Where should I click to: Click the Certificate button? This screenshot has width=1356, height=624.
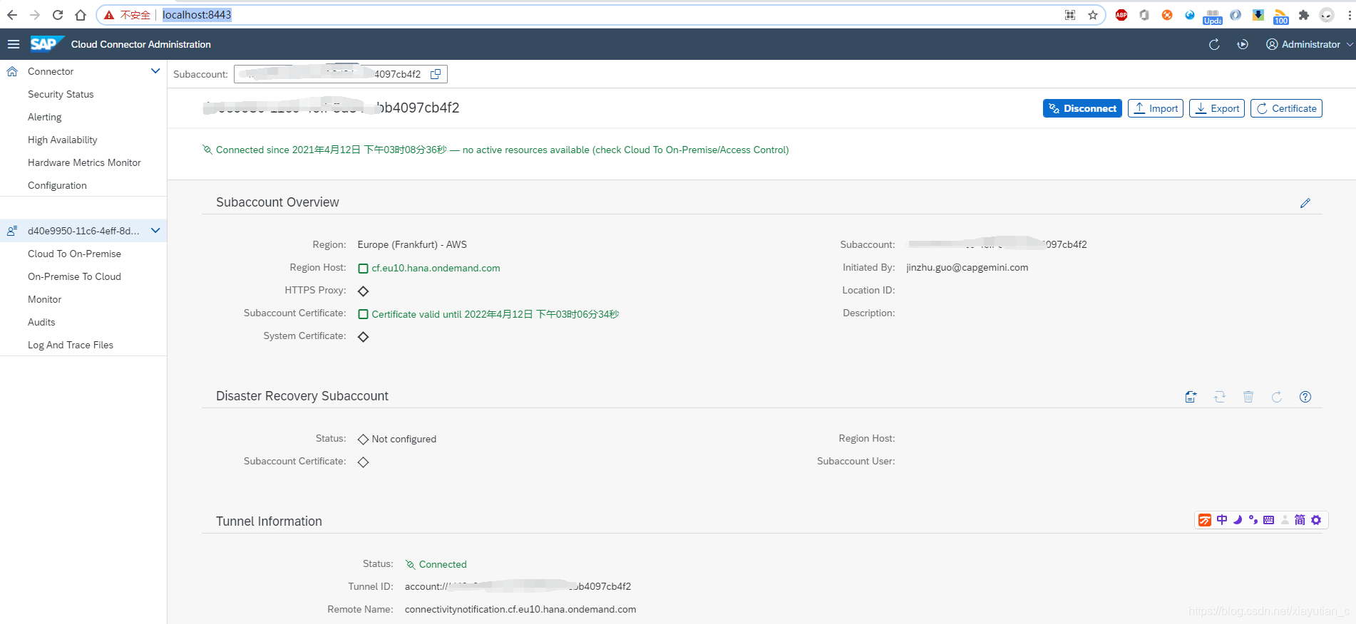click(x=1286, y=108)
